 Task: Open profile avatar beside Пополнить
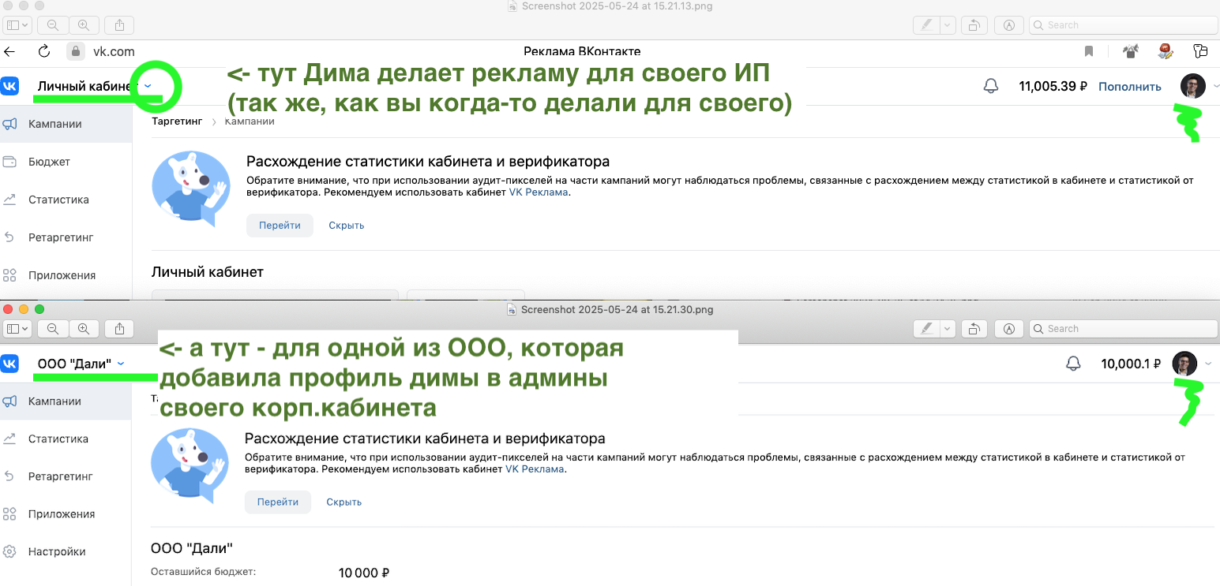click(x=1192, y=86)
